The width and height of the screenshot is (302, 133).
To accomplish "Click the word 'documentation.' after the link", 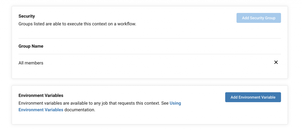I will pyautogui.click(x=80, y=110).
